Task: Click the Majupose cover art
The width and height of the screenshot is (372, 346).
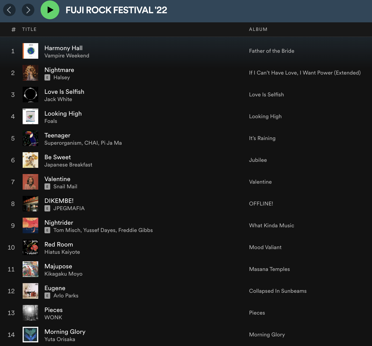Action: (x=30, y=269)
